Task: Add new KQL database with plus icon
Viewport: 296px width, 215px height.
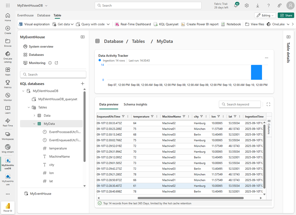Action: point(83,84)
